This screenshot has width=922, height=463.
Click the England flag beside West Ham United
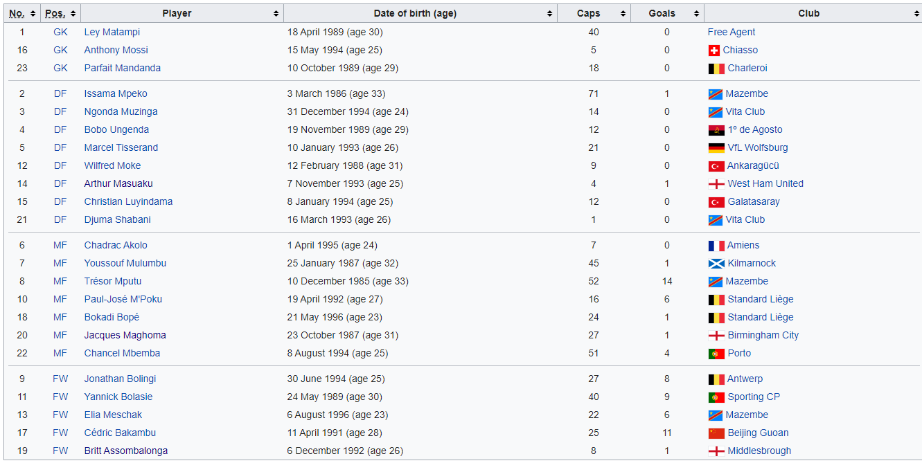pos(716,184)
